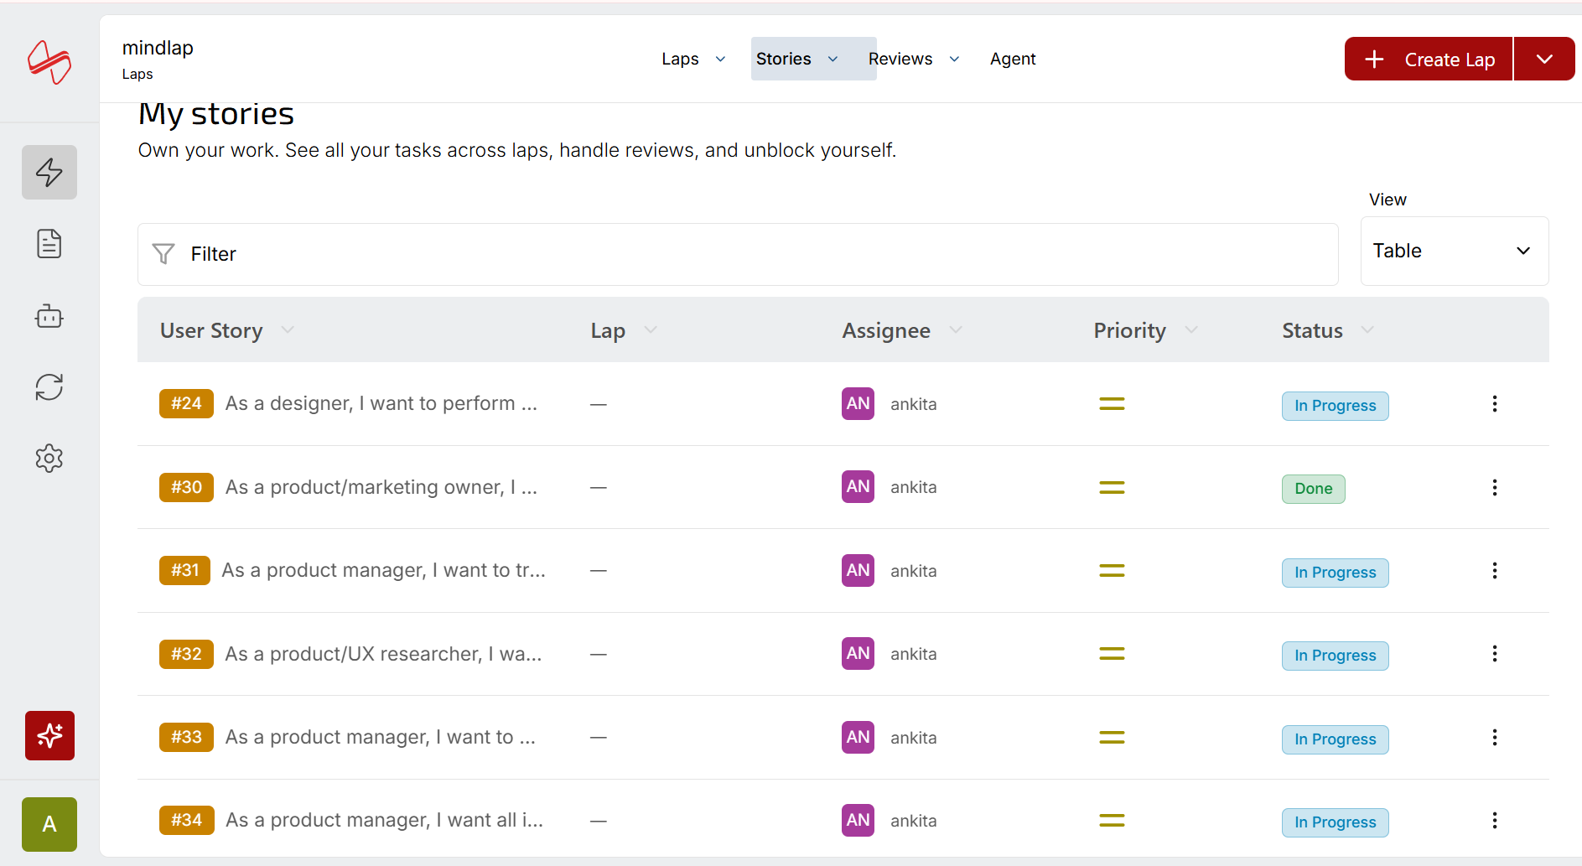Open story 'As a product manager, I want all i...'
Screen dimensions: 1582x866
coord(385,820)
